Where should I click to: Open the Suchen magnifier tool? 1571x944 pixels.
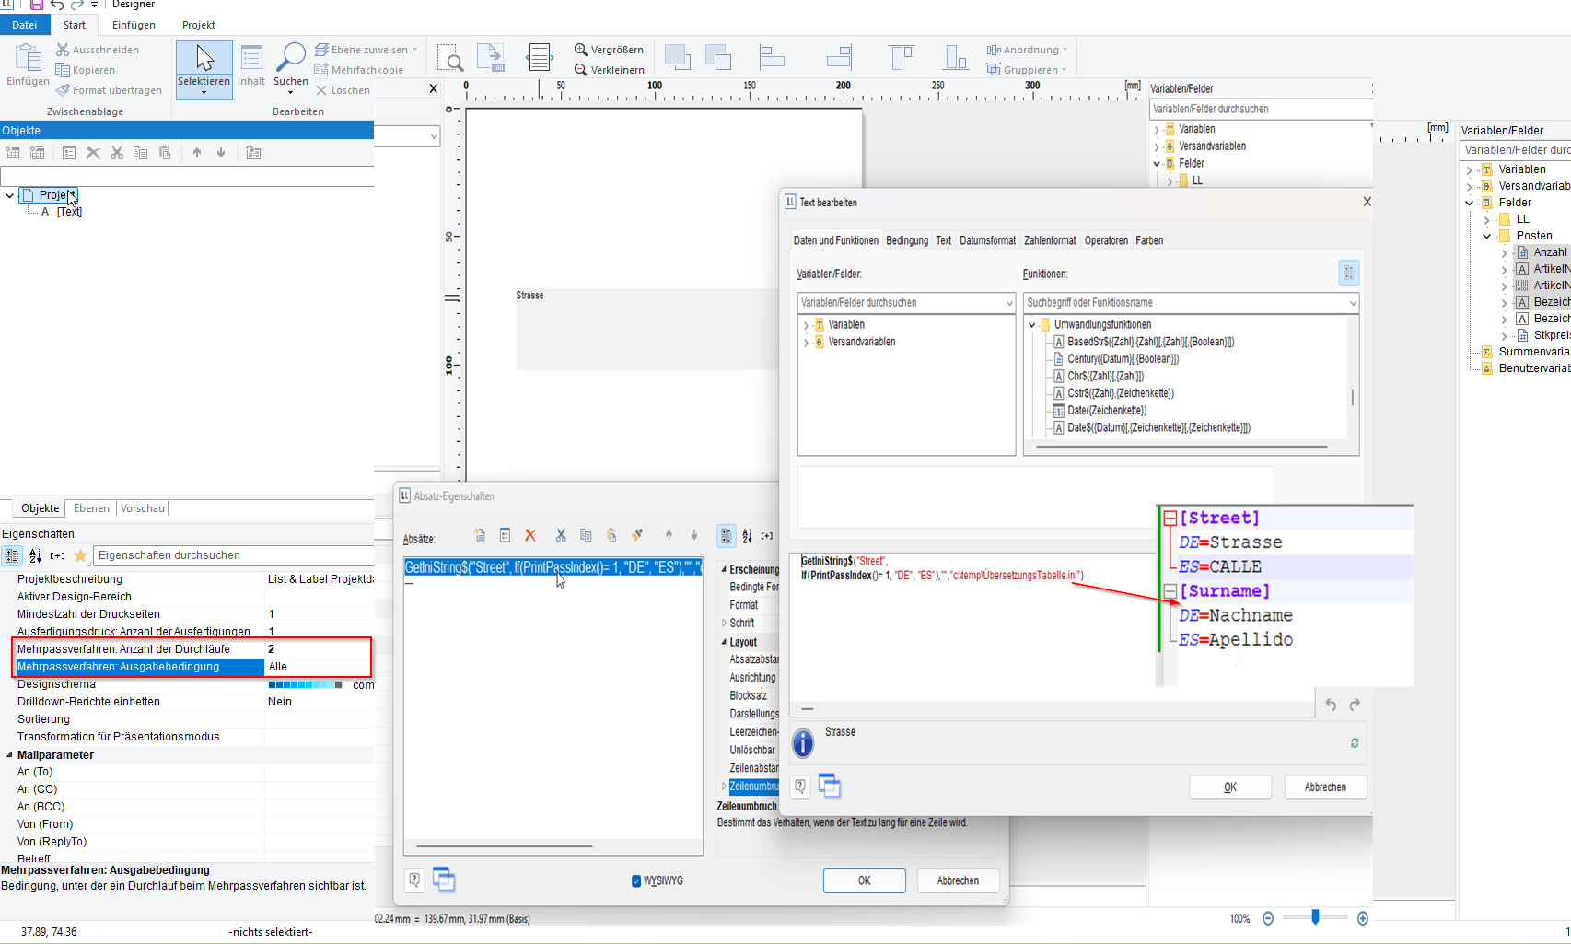click(x=291, y=66)
